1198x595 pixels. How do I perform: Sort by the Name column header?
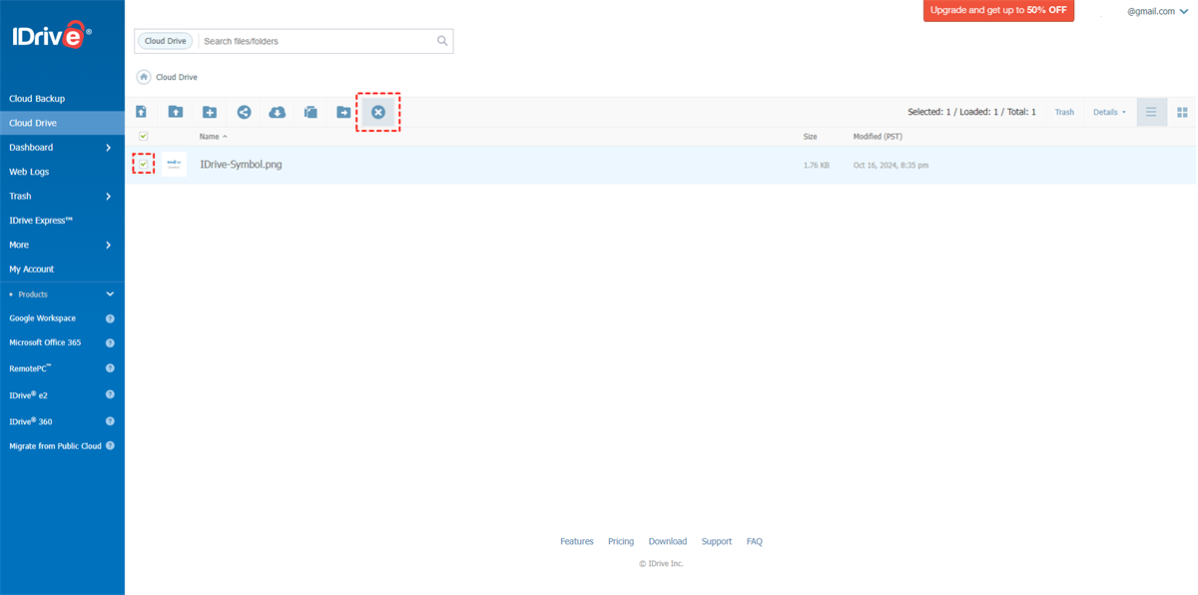tap(213, 136)
